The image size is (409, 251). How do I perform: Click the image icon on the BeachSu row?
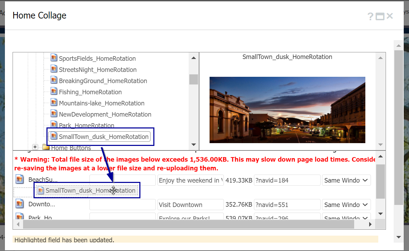(x=20, y=179)
